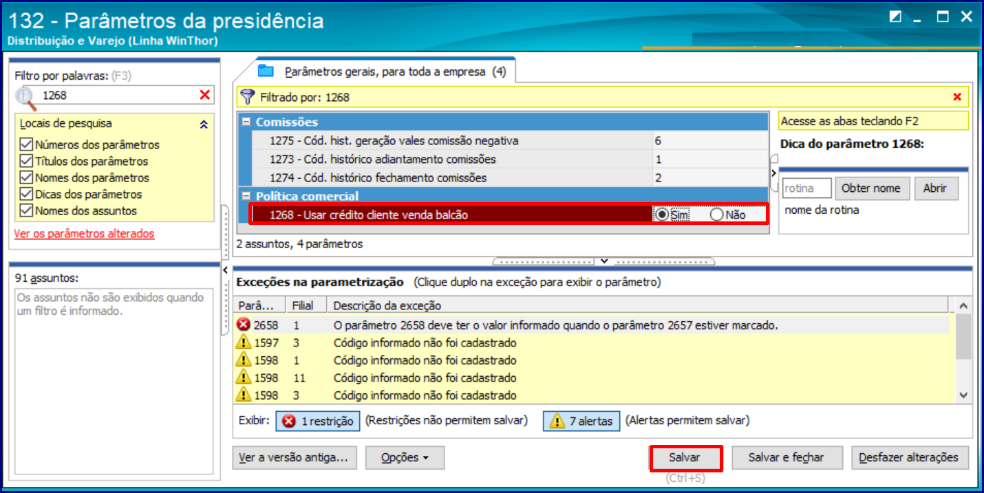984x493 pixels.
Task: Maximize the window
Action: 943,17
